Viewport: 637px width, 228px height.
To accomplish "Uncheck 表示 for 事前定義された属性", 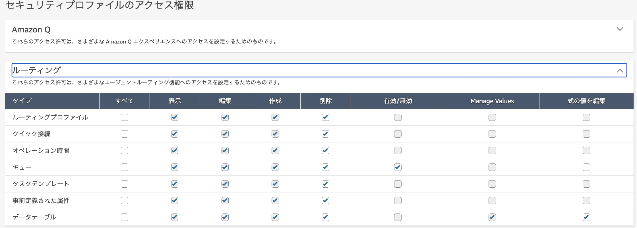I will (175, 200).
